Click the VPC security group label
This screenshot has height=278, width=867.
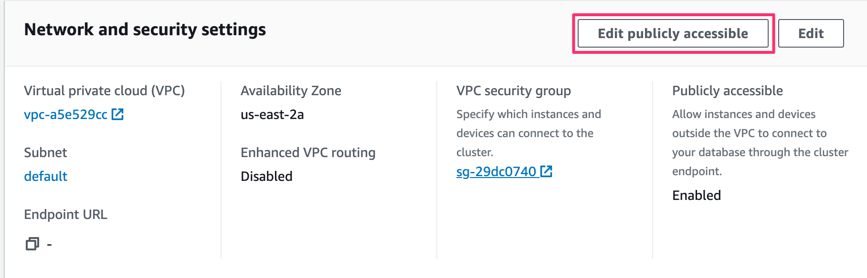click(x=513, y=91)
